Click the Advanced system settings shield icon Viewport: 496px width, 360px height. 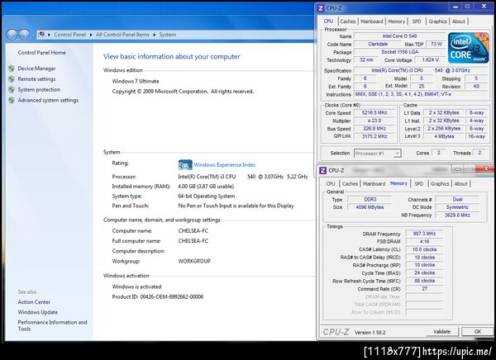coord(12,100)
